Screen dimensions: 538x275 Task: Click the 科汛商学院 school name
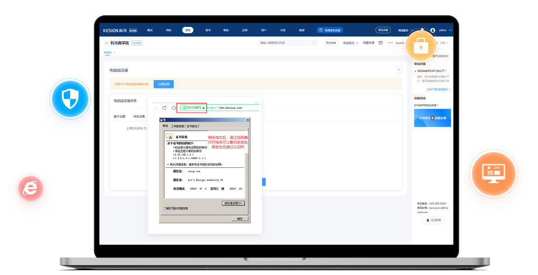pyautogui.click(x=119, y=43)
